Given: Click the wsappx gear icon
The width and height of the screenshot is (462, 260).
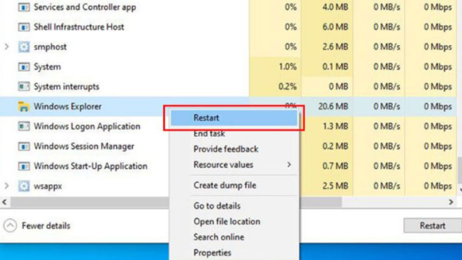Looking at the screenshot, I should click(24, 186).
